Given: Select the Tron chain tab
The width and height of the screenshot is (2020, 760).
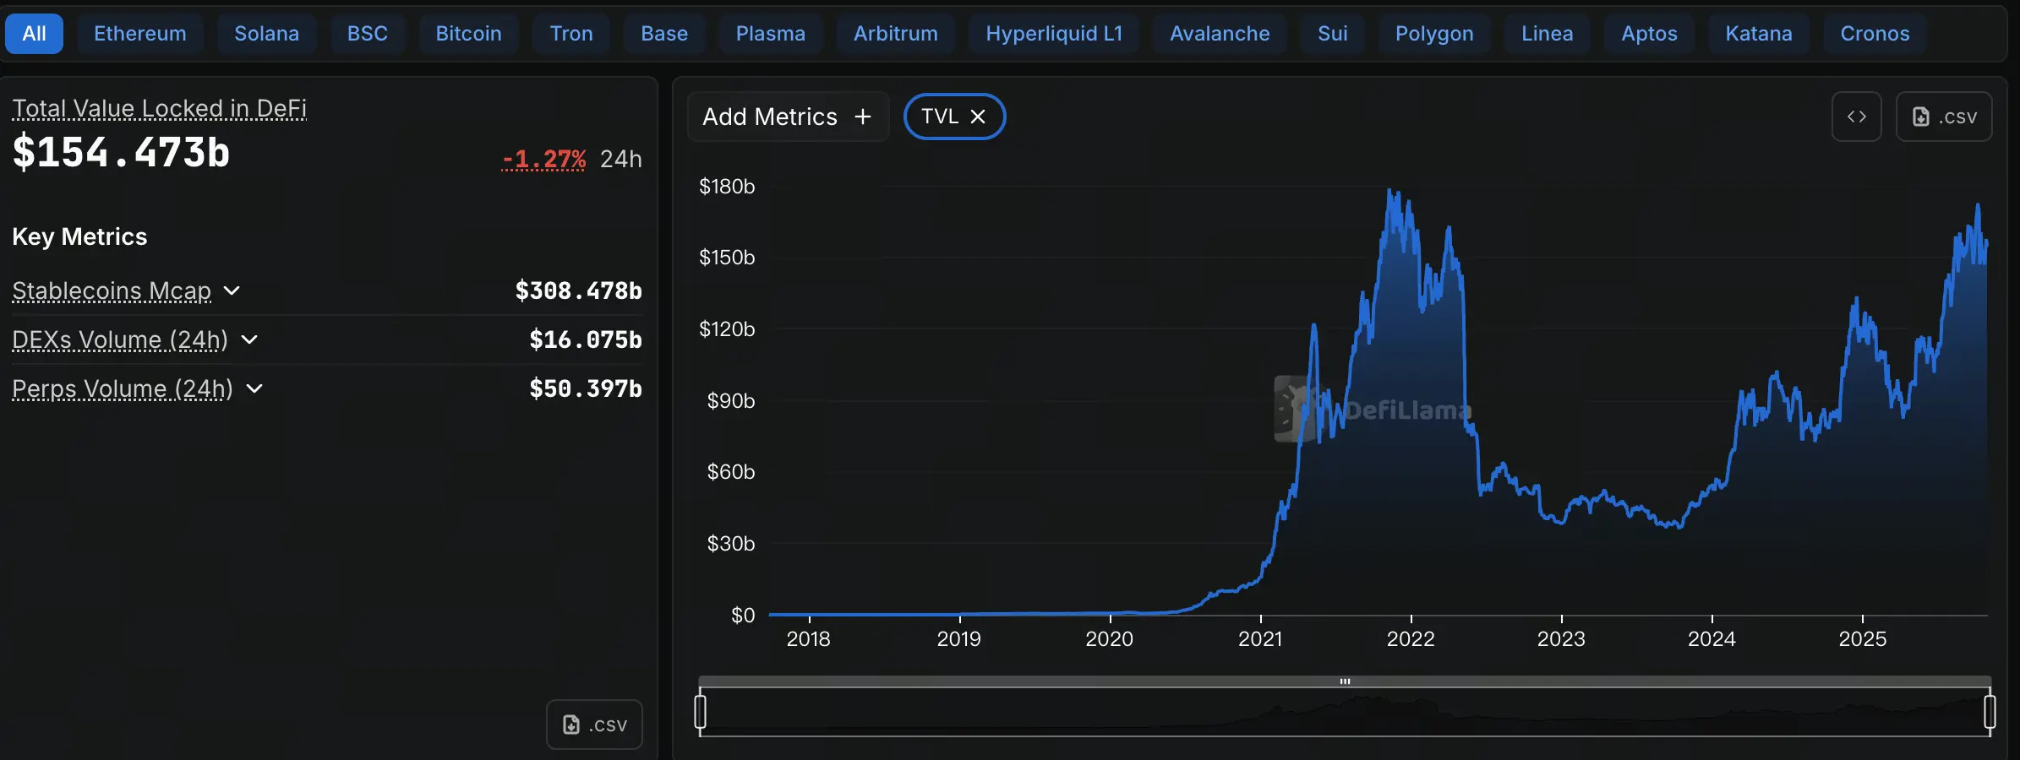Looking at the screenshot, I should (571, 34).
